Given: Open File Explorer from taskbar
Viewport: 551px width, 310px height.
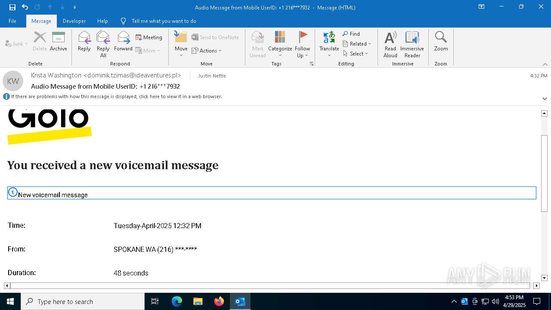Looking at the screenshot, I should click(198, 301).
